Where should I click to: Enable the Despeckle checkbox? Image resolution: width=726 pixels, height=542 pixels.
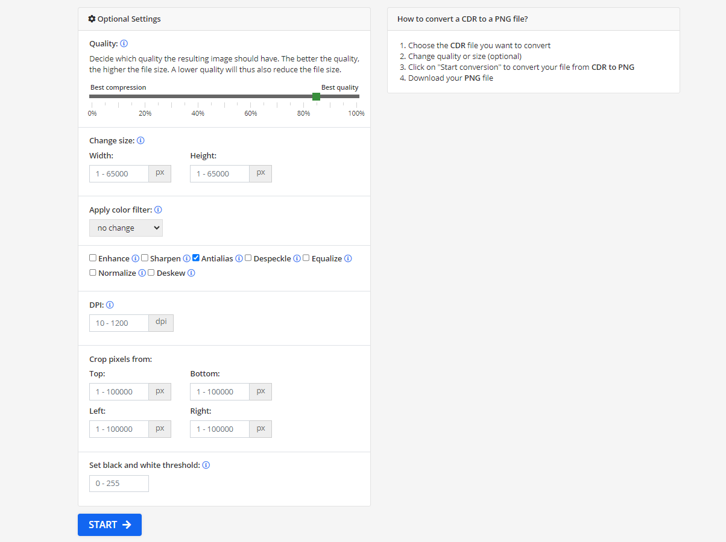(248, 258)
